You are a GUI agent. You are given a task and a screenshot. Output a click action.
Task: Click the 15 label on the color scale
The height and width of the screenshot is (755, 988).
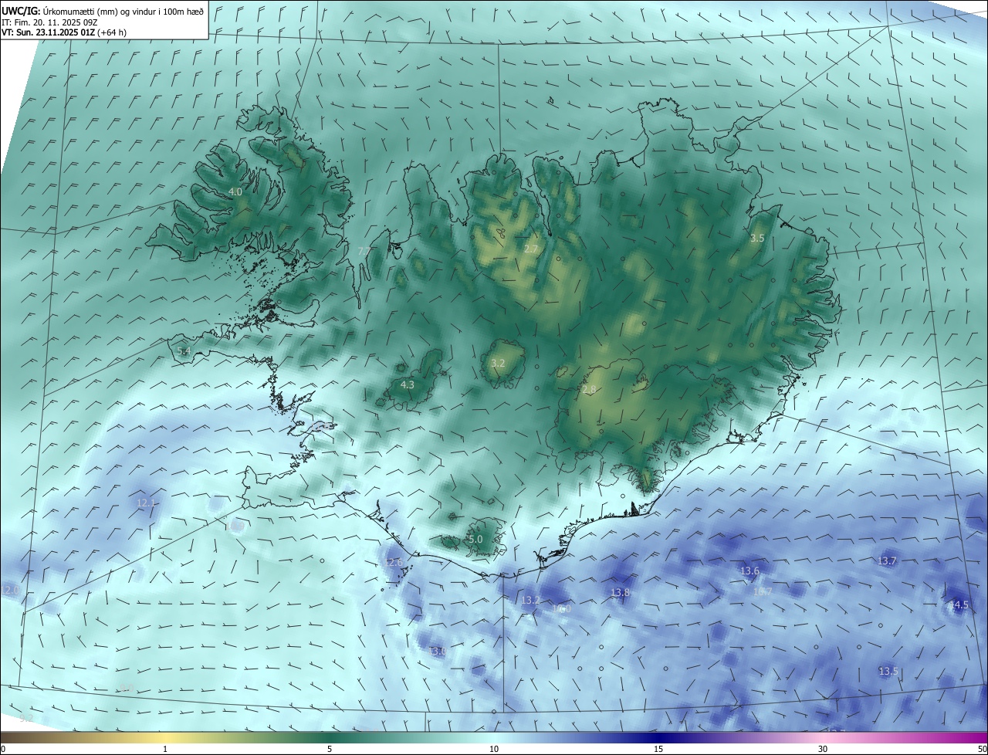tap(658, 750)
